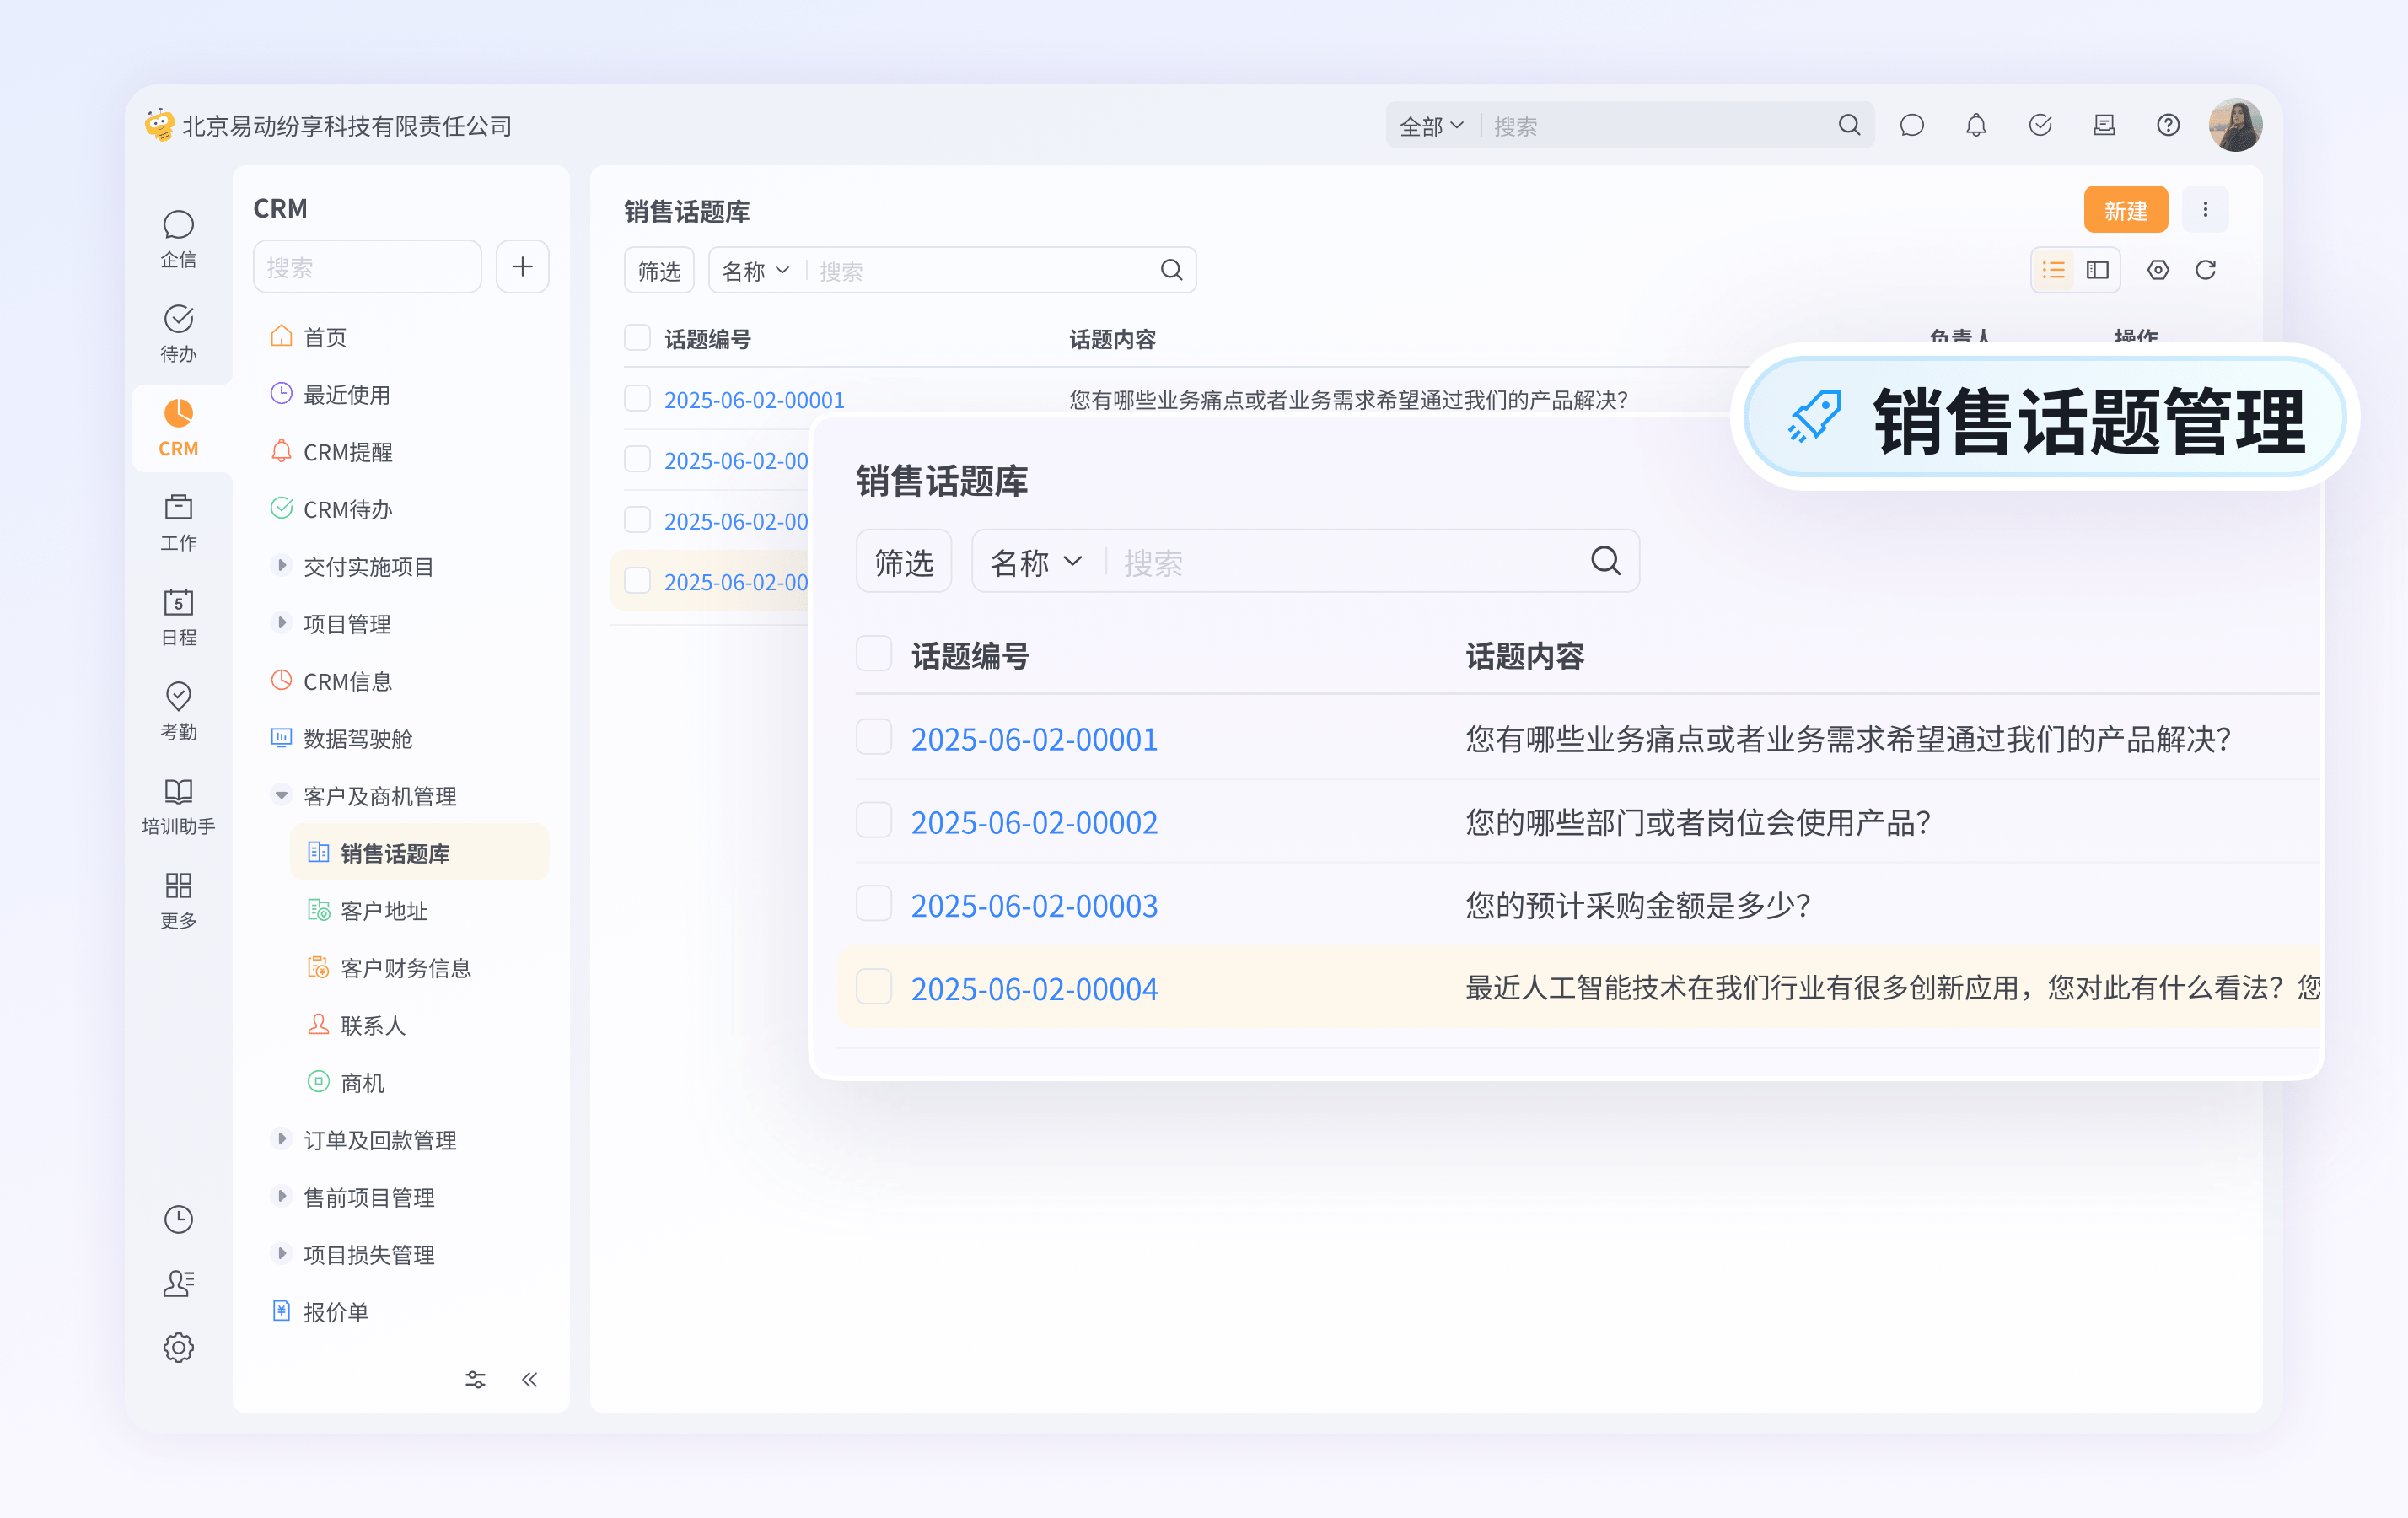2408x1518 pixels.
Task: Open the 名称 field dropdown in background list
Action: coord(756,271)
